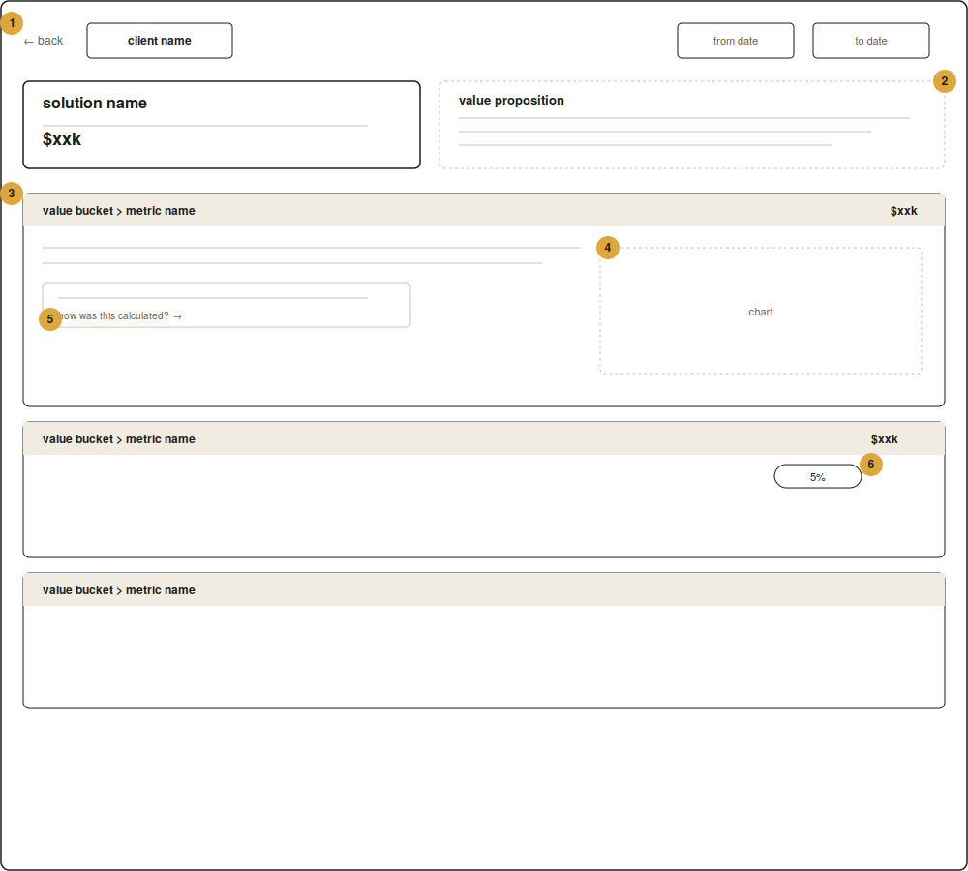Click the 5% pill badge
This screenshot has height=871, width=968.
coord(817,476)
